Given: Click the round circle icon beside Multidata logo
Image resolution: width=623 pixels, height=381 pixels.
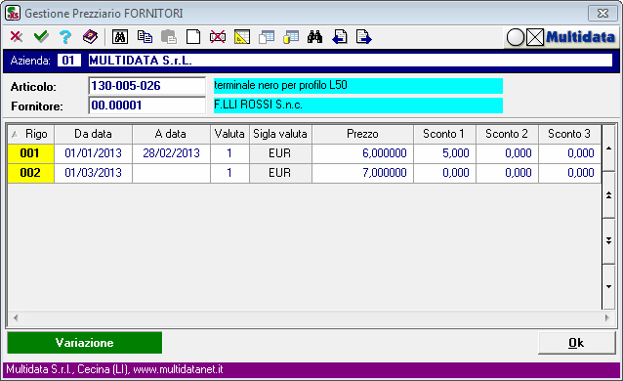Looking at the screenshot, I should click(x=516, y=38).
